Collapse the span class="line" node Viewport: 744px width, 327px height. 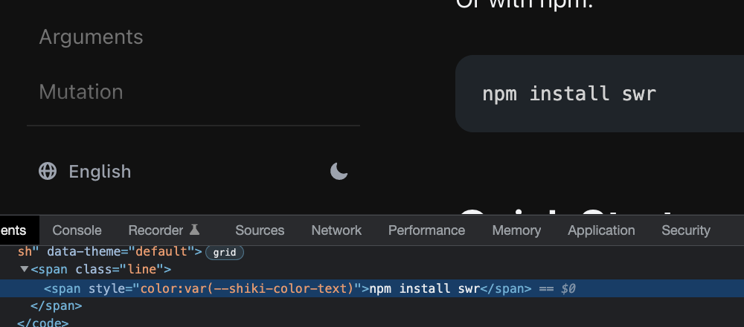pyautogui.click(x=25, y=269)
